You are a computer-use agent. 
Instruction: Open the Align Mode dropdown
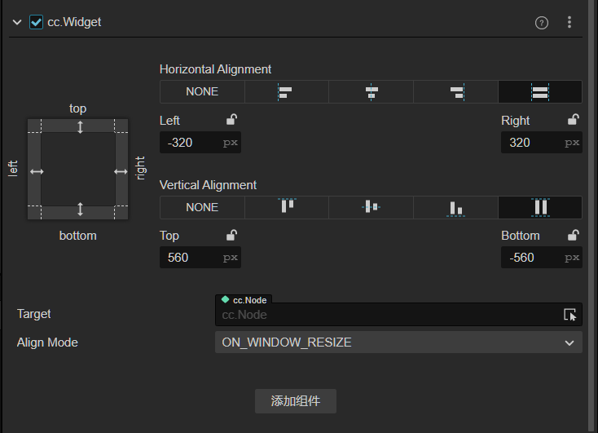[398, 342]
